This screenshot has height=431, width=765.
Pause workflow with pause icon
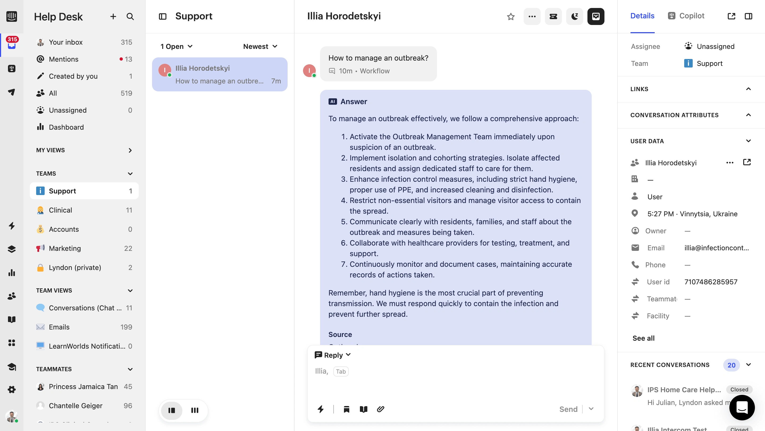pyautogui.click(x=171, y=410)
